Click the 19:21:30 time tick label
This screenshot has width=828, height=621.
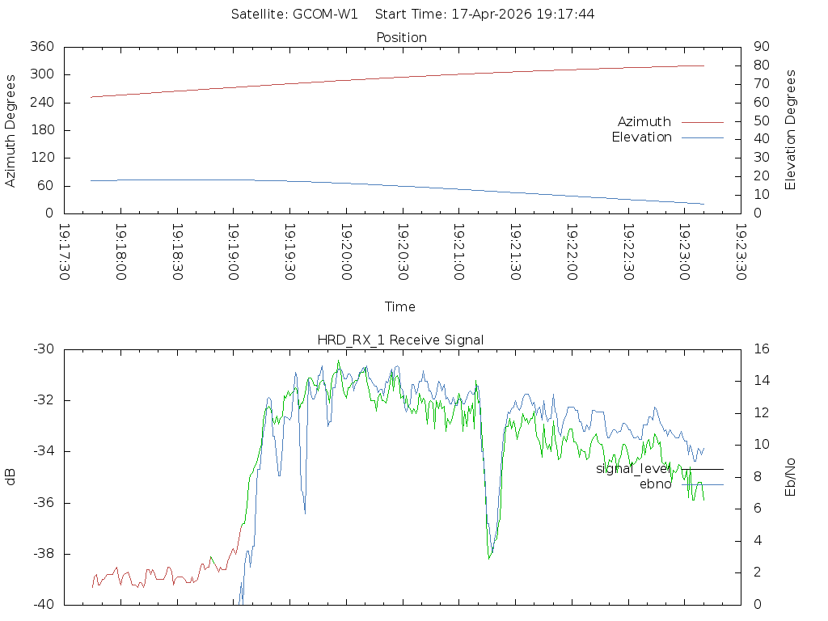[514, 253]
